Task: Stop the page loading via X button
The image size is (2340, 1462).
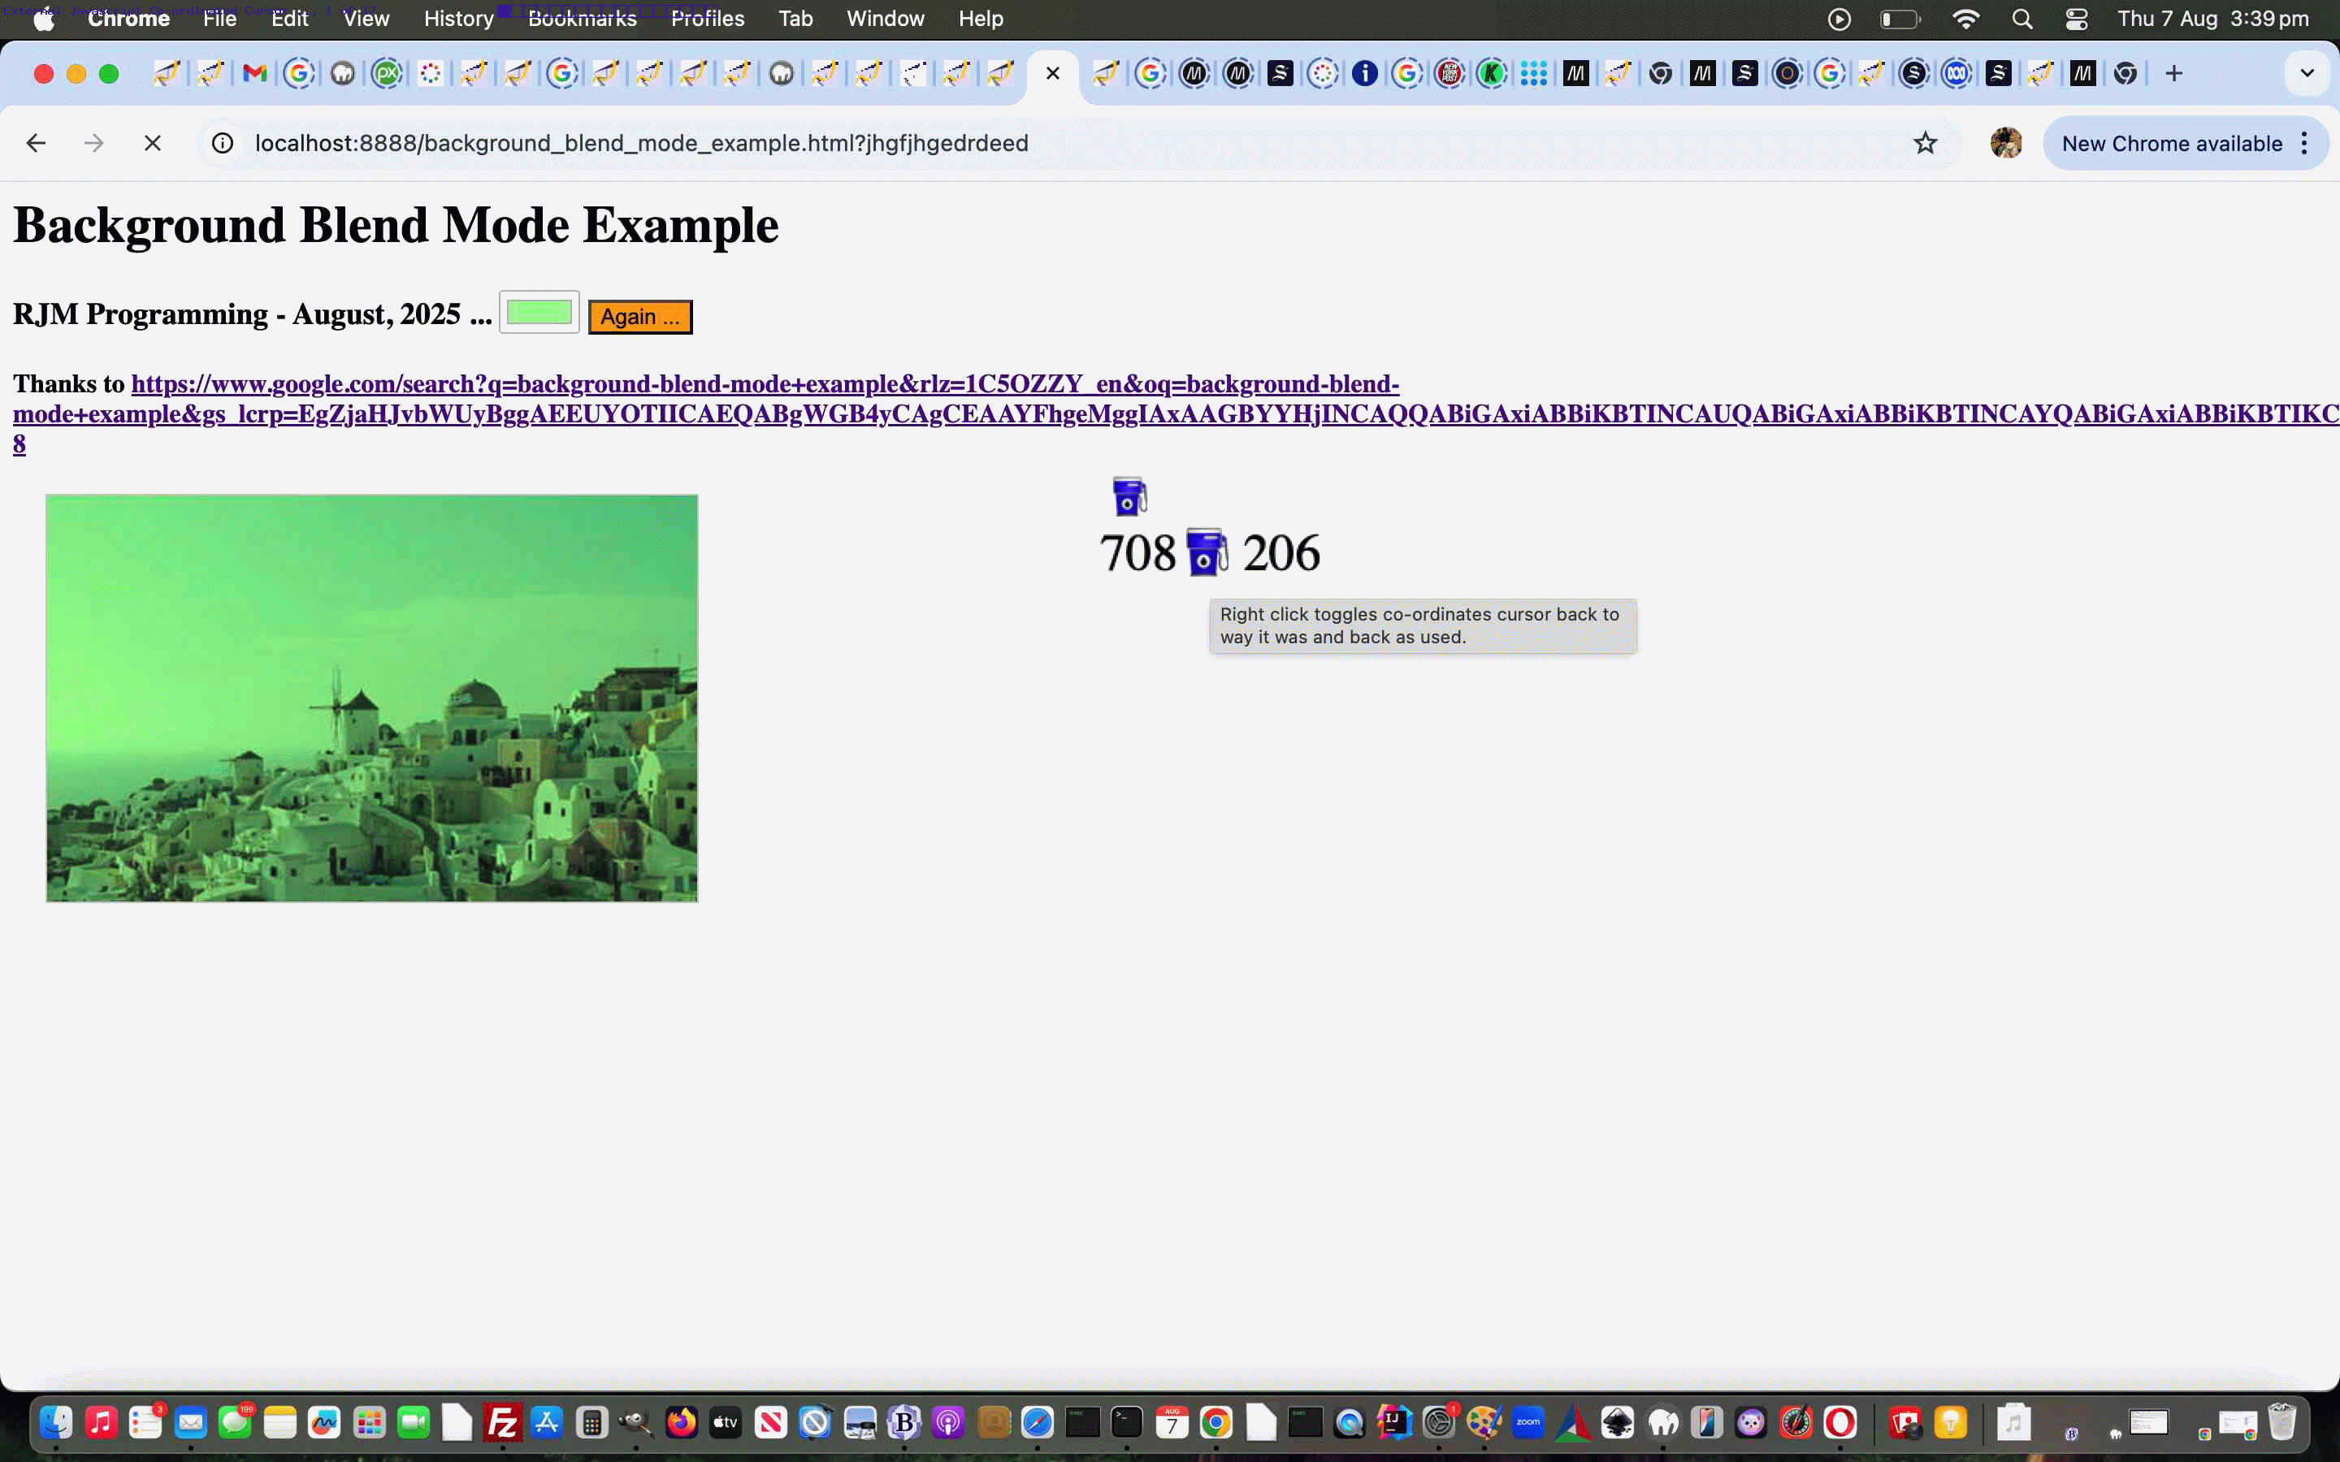Action: coord(152,143)
